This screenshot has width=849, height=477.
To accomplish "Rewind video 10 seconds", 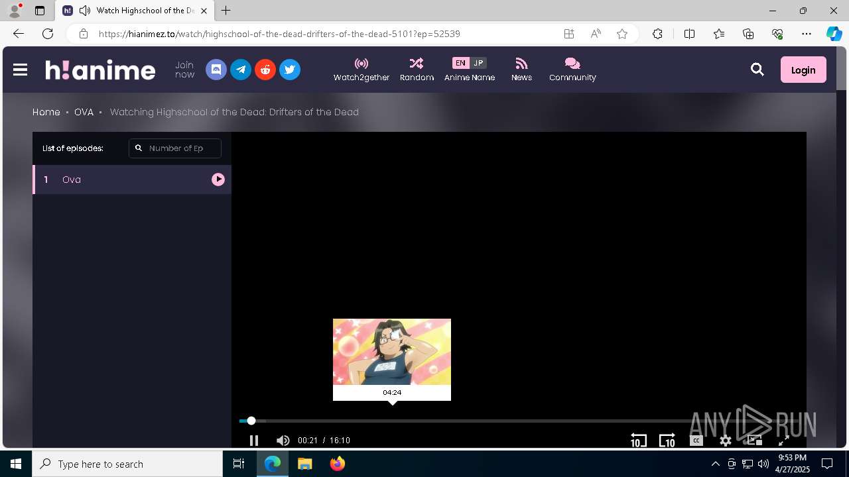I will (x=638, y=441).
